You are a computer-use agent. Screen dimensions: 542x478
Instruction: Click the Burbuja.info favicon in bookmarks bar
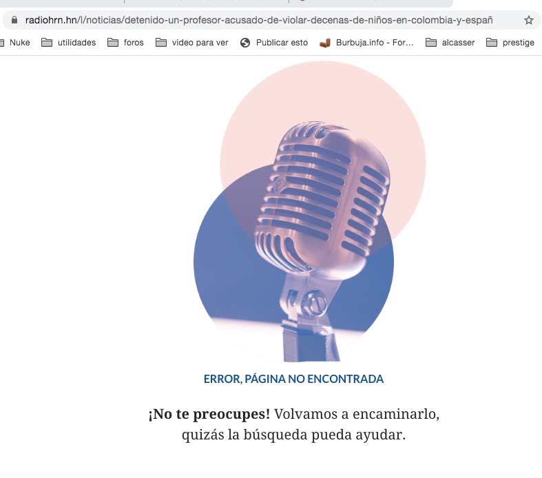click(x=325, y=43)
